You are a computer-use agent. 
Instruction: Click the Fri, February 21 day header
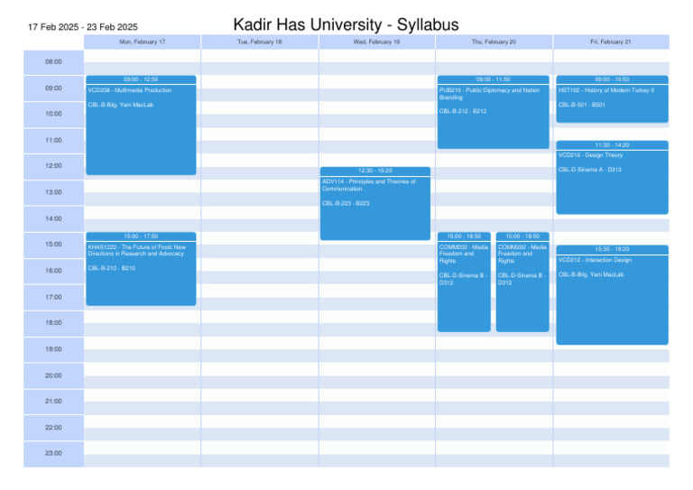pyautogui.click(x=611, y=42)
